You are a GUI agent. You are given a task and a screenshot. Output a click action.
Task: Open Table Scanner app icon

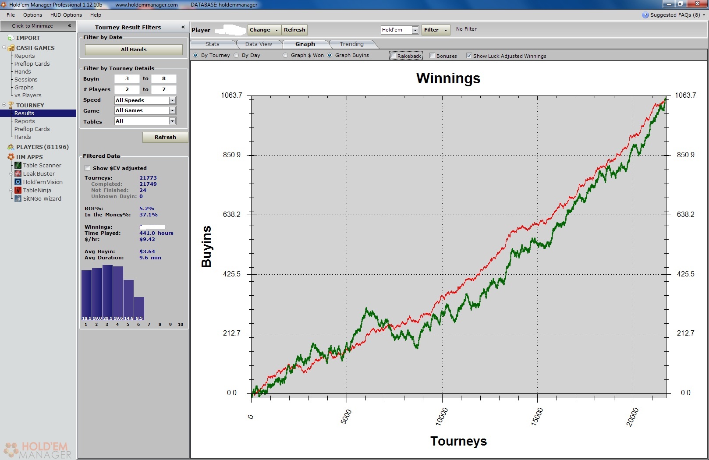coord(18,165)
